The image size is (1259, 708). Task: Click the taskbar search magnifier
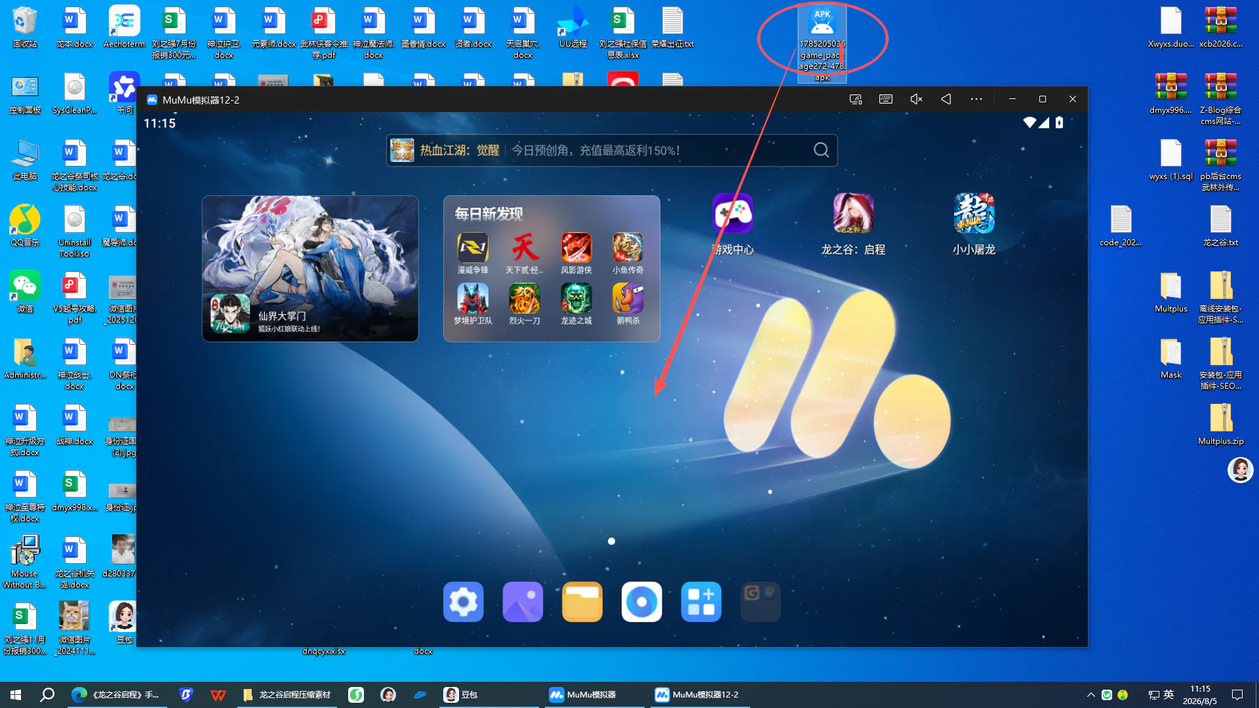click(x=47, y=694)
